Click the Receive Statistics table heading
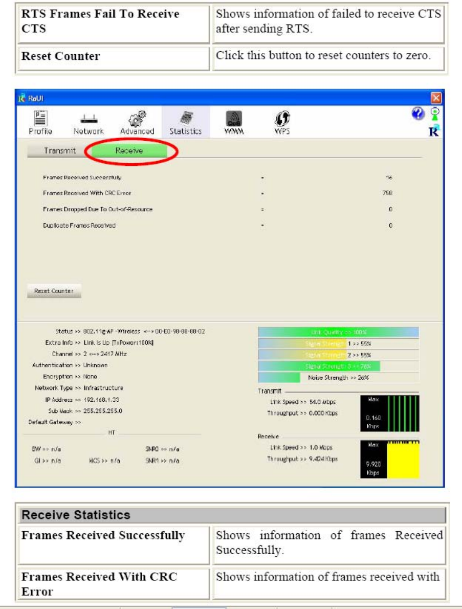 click(x=76, y=515)
